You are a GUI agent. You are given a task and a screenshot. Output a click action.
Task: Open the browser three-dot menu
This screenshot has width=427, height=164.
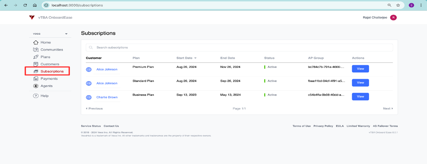point(421,5)
